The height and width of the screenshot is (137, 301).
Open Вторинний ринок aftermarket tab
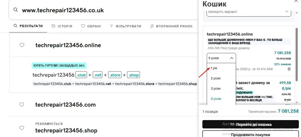click(x=172, y=26)
